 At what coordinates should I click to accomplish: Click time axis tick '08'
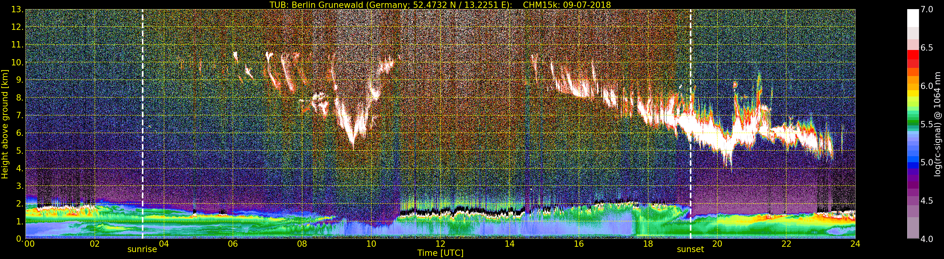tap(302, 244)
